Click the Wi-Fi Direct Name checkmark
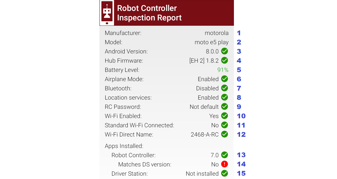This screenshot has width=337, height=179. point(224,134)
